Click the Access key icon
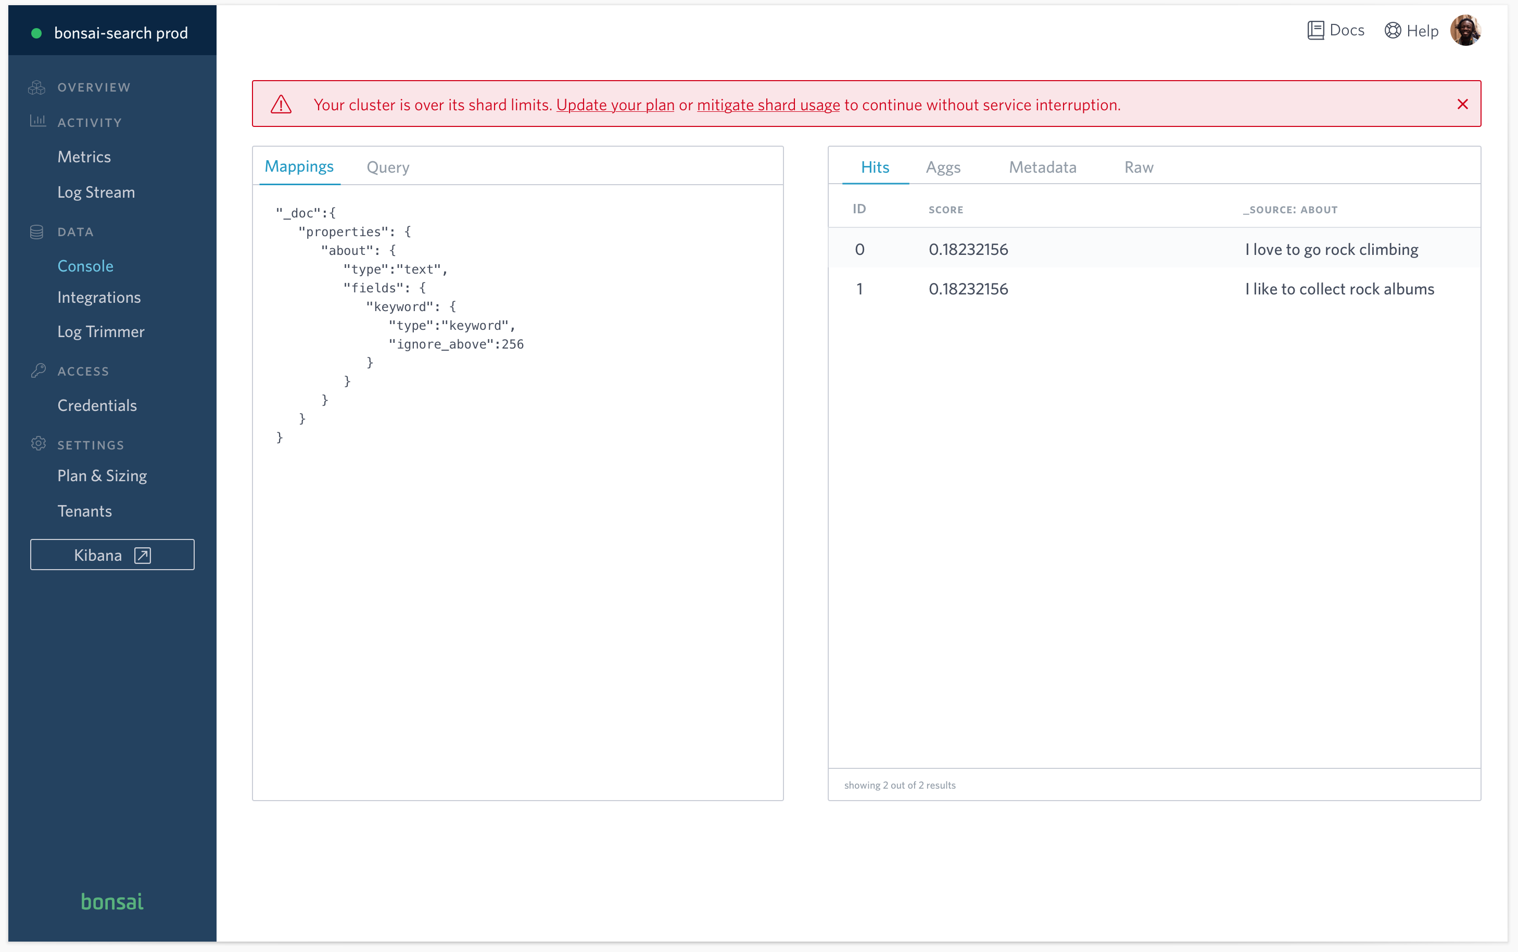 point(38,371)
